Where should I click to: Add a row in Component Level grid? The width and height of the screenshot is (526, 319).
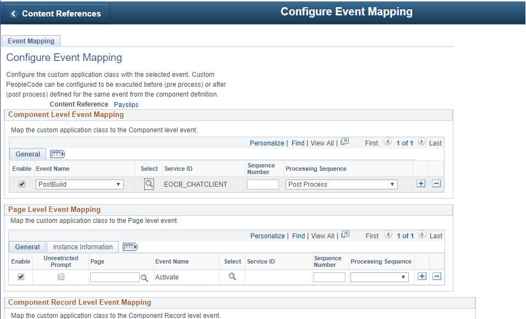tap(421, 183)
